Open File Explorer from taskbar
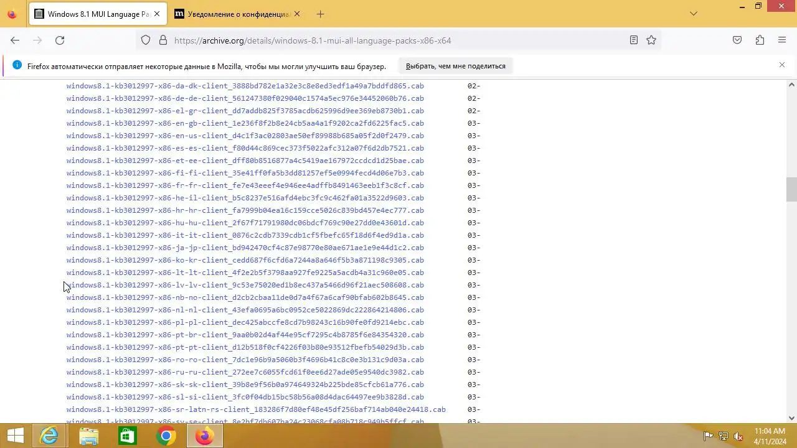Viewport: 797px width, 448px height. click(x=89, y=436)
